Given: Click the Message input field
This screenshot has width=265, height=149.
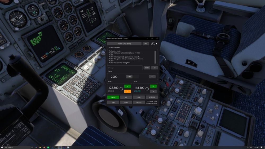Looking at the screenshot, I should pos(125,68).
